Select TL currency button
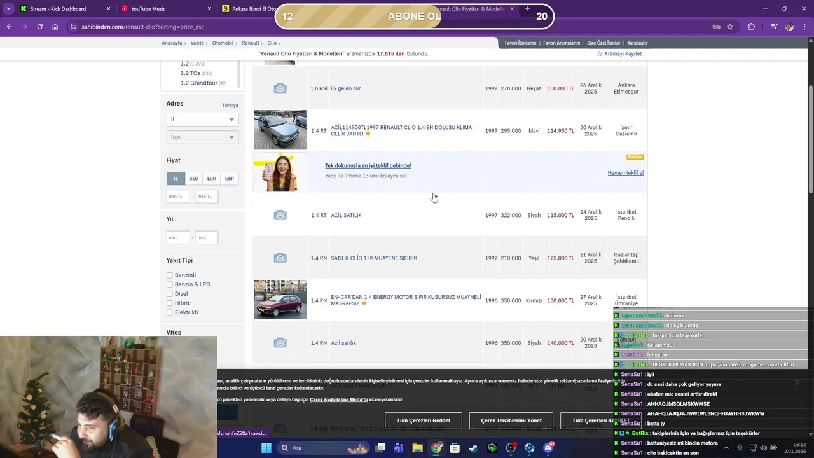 [176, 179]
